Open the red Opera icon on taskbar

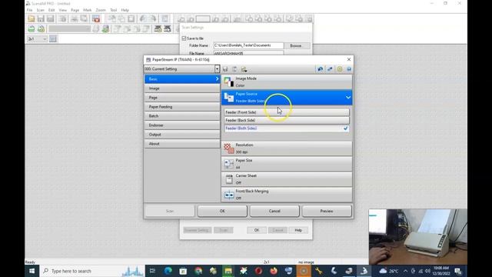point(258,271)
